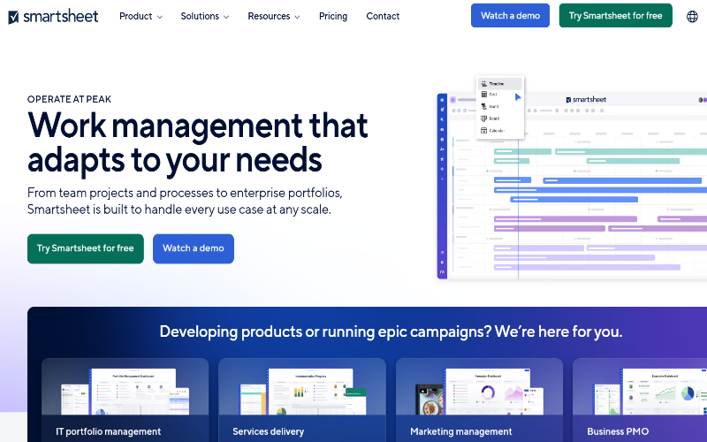The height and width of the screenshot is (442, 707).
Task: Click Watch a demo in the header
Action: 511,15
